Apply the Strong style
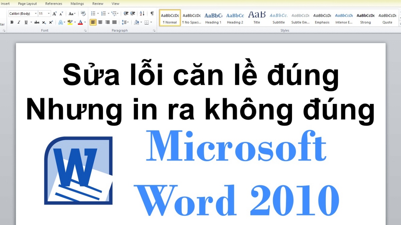 click(x=365, y=18)
